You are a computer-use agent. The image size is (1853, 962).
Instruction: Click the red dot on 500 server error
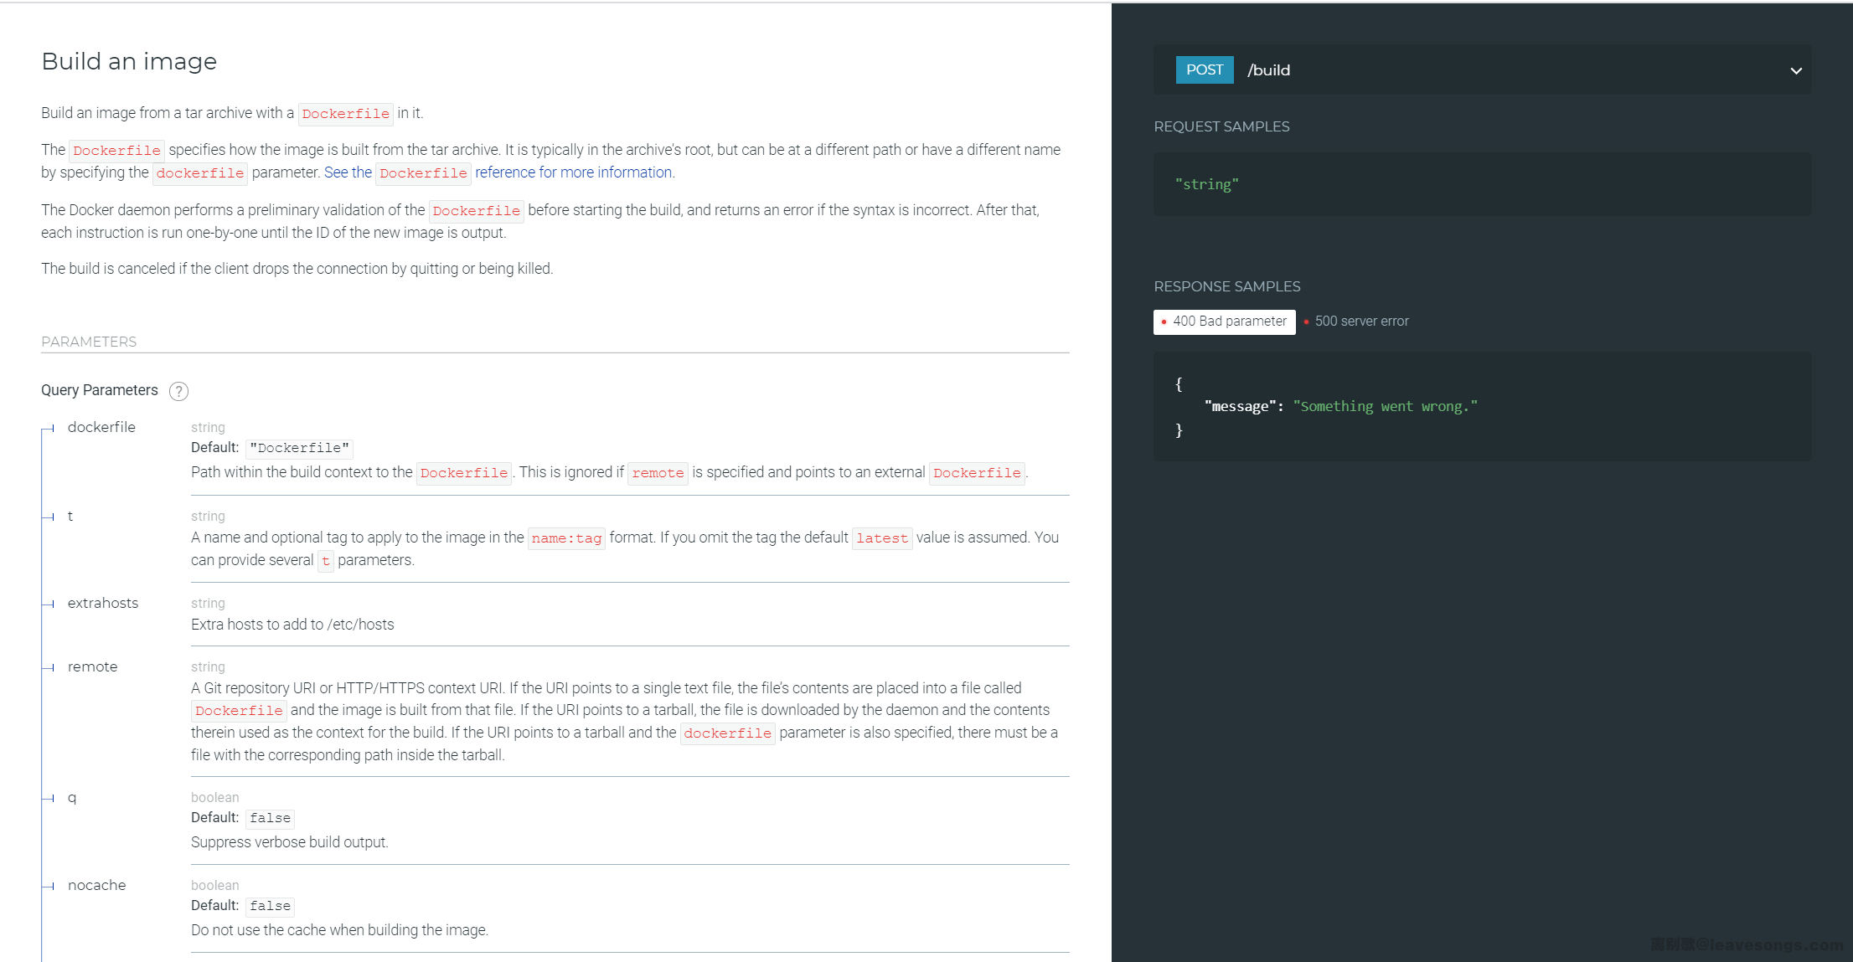point(1306,322)
